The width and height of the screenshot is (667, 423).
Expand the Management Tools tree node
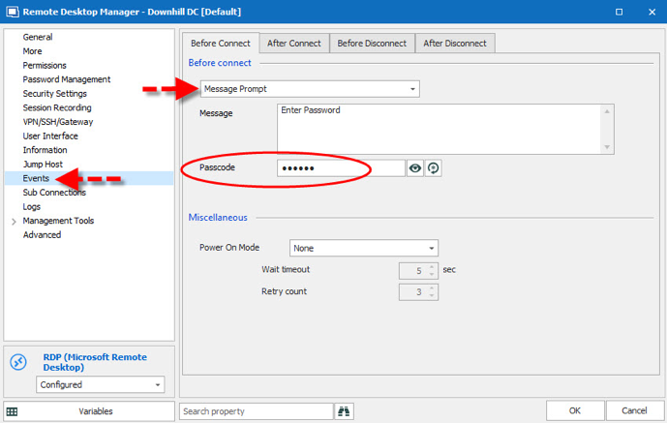click(x=13, y=221)
